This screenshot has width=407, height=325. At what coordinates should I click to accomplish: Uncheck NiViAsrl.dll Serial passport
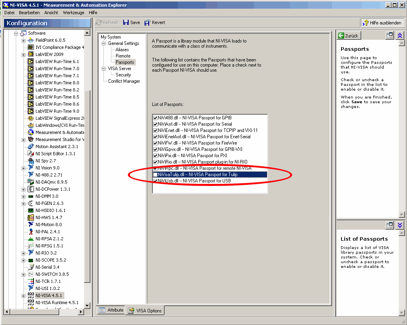[155, 124]
